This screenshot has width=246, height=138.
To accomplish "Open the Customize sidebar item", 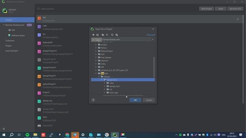I will click(10, 41).
